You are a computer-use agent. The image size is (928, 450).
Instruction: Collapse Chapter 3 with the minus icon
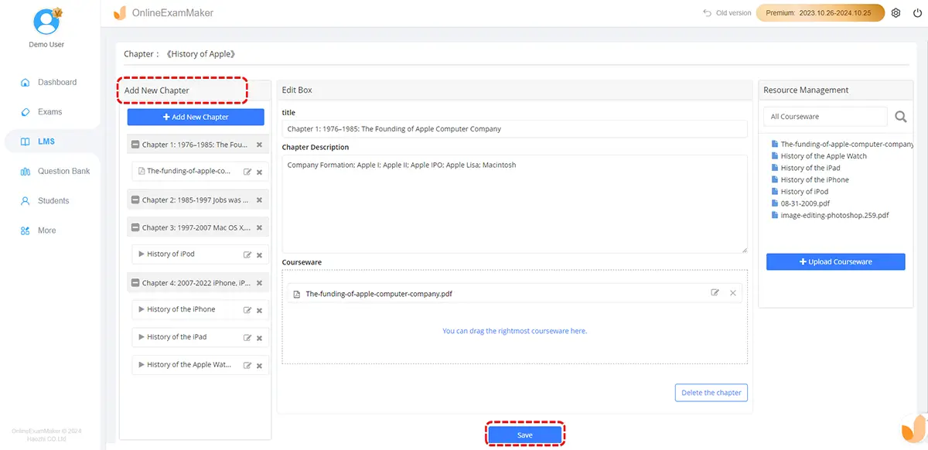135,228
